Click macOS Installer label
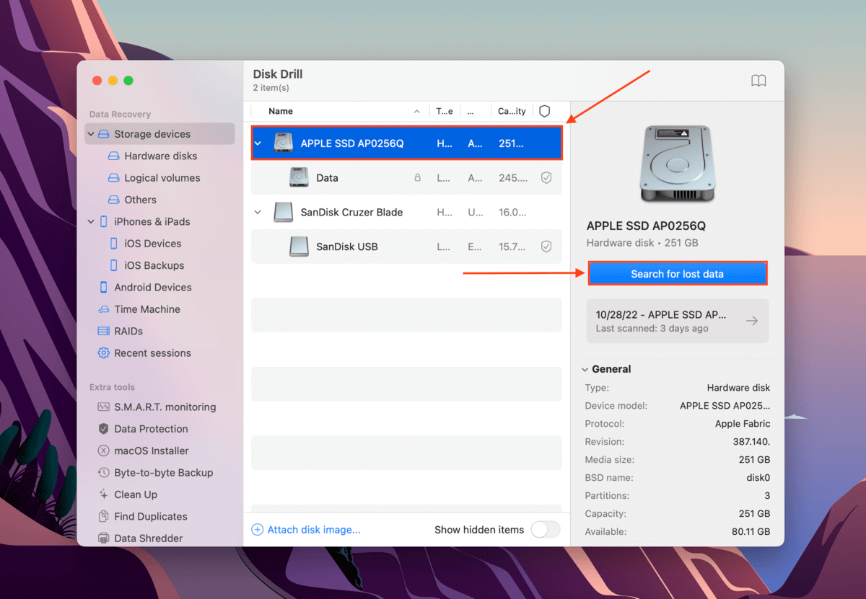 coord(152,451)
